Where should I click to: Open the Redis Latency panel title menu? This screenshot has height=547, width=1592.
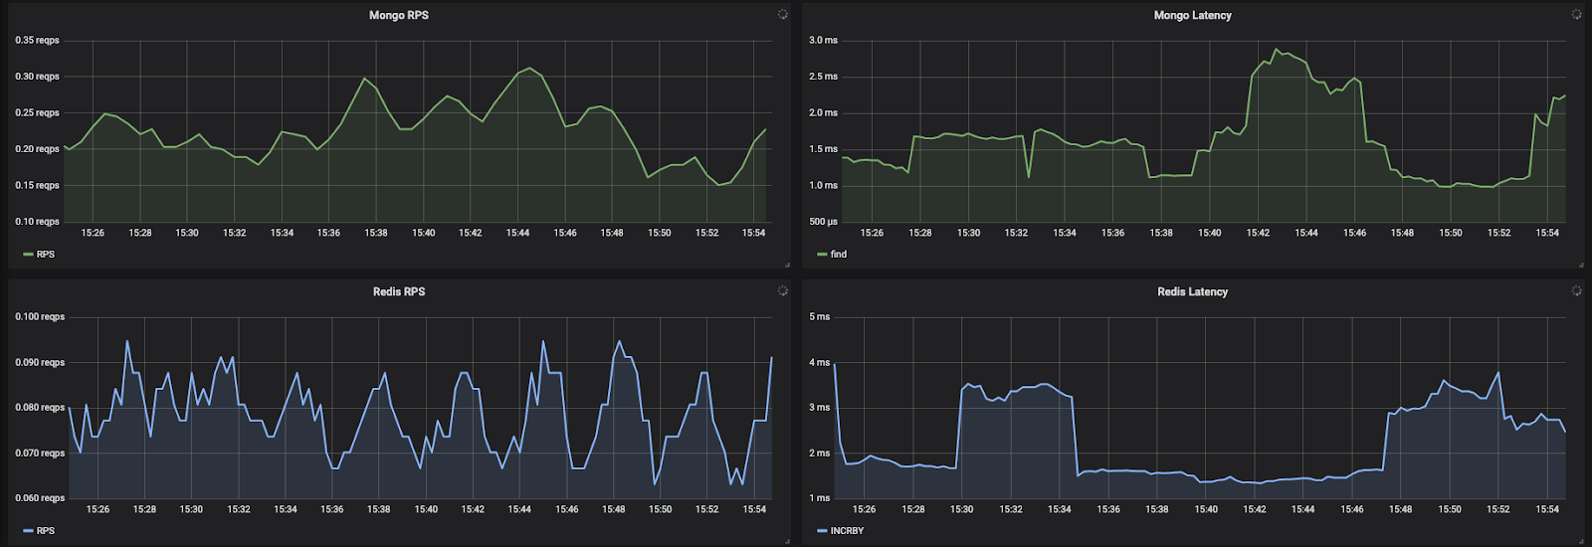1192,291
